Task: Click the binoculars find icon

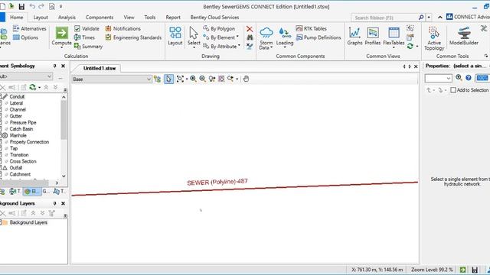Action: click(x=250, y=37)
